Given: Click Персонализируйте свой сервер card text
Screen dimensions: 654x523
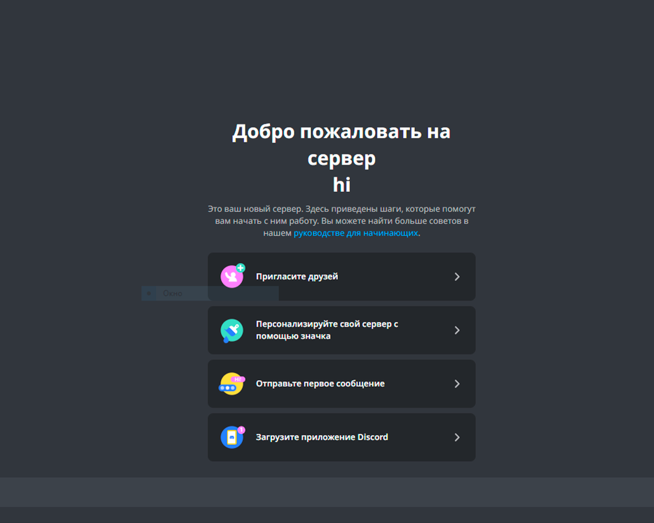Looking at the screenshot, I should 327,330.
